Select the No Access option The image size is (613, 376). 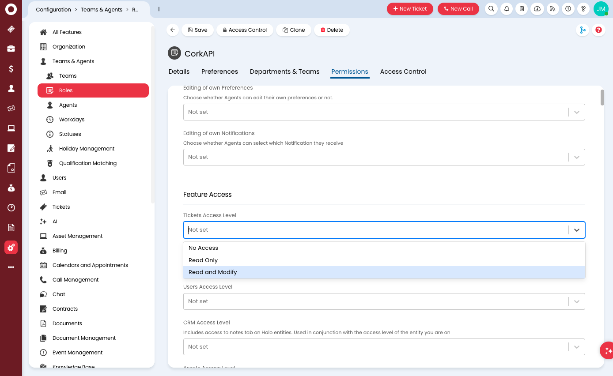click(384, 248)
